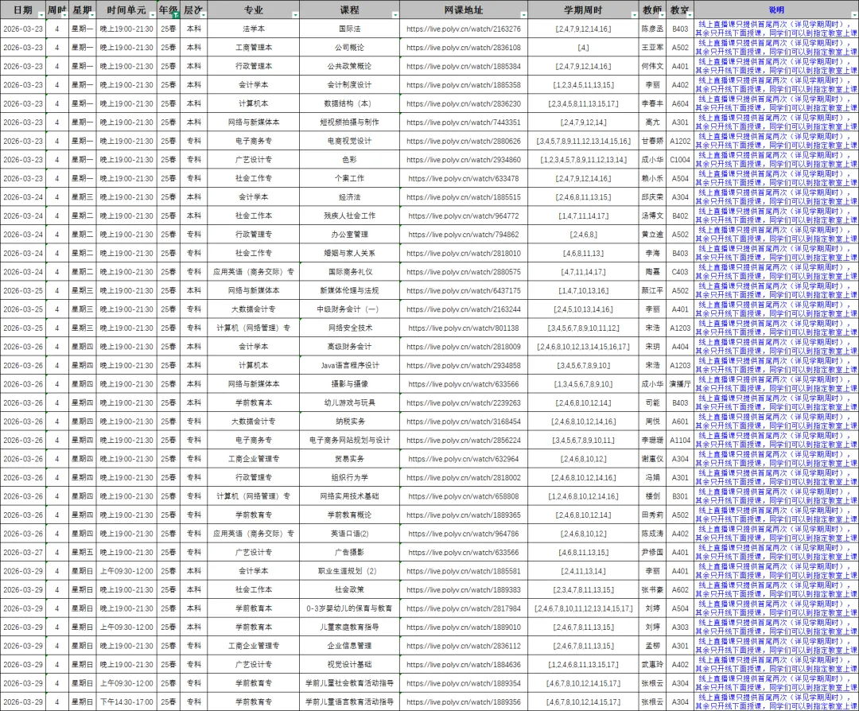Select the classroom cell A1104
859x711 pixels.
pyautogui.click(x=680, y=440)
